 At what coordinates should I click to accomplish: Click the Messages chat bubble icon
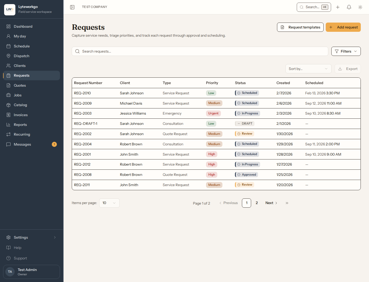8,144
